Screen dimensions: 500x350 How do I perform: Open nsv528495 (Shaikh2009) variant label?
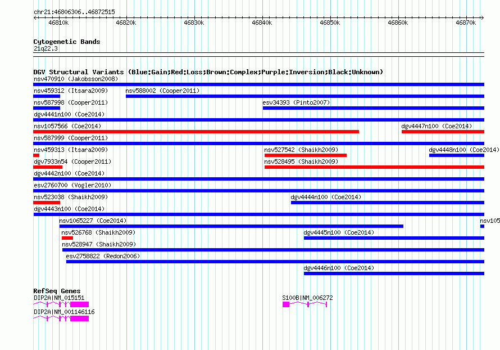(301, 161)
